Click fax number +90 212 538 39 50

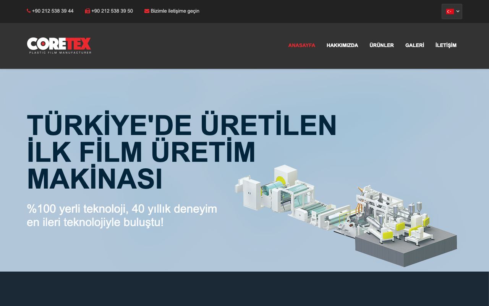pos(112,11)
